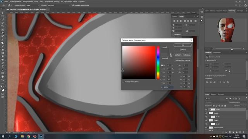Click the Home icon in options bar

(x=3, y=5)
